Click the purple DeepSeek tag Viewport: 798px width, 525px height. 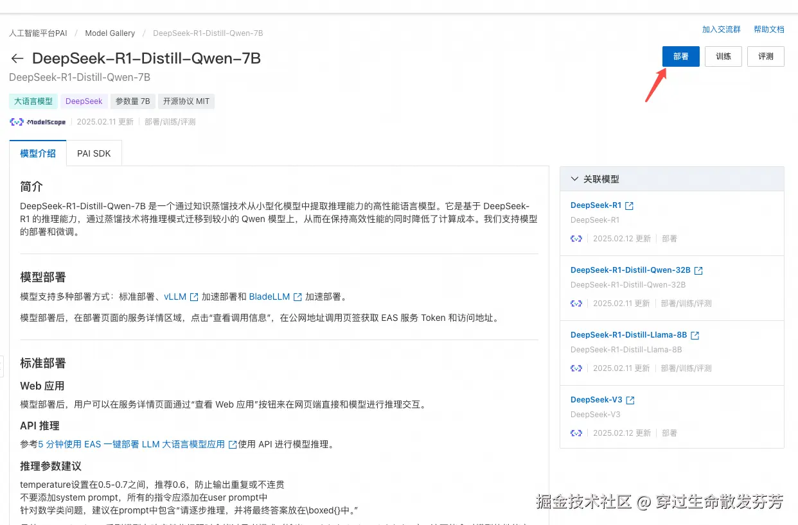[x=84, y=101]
